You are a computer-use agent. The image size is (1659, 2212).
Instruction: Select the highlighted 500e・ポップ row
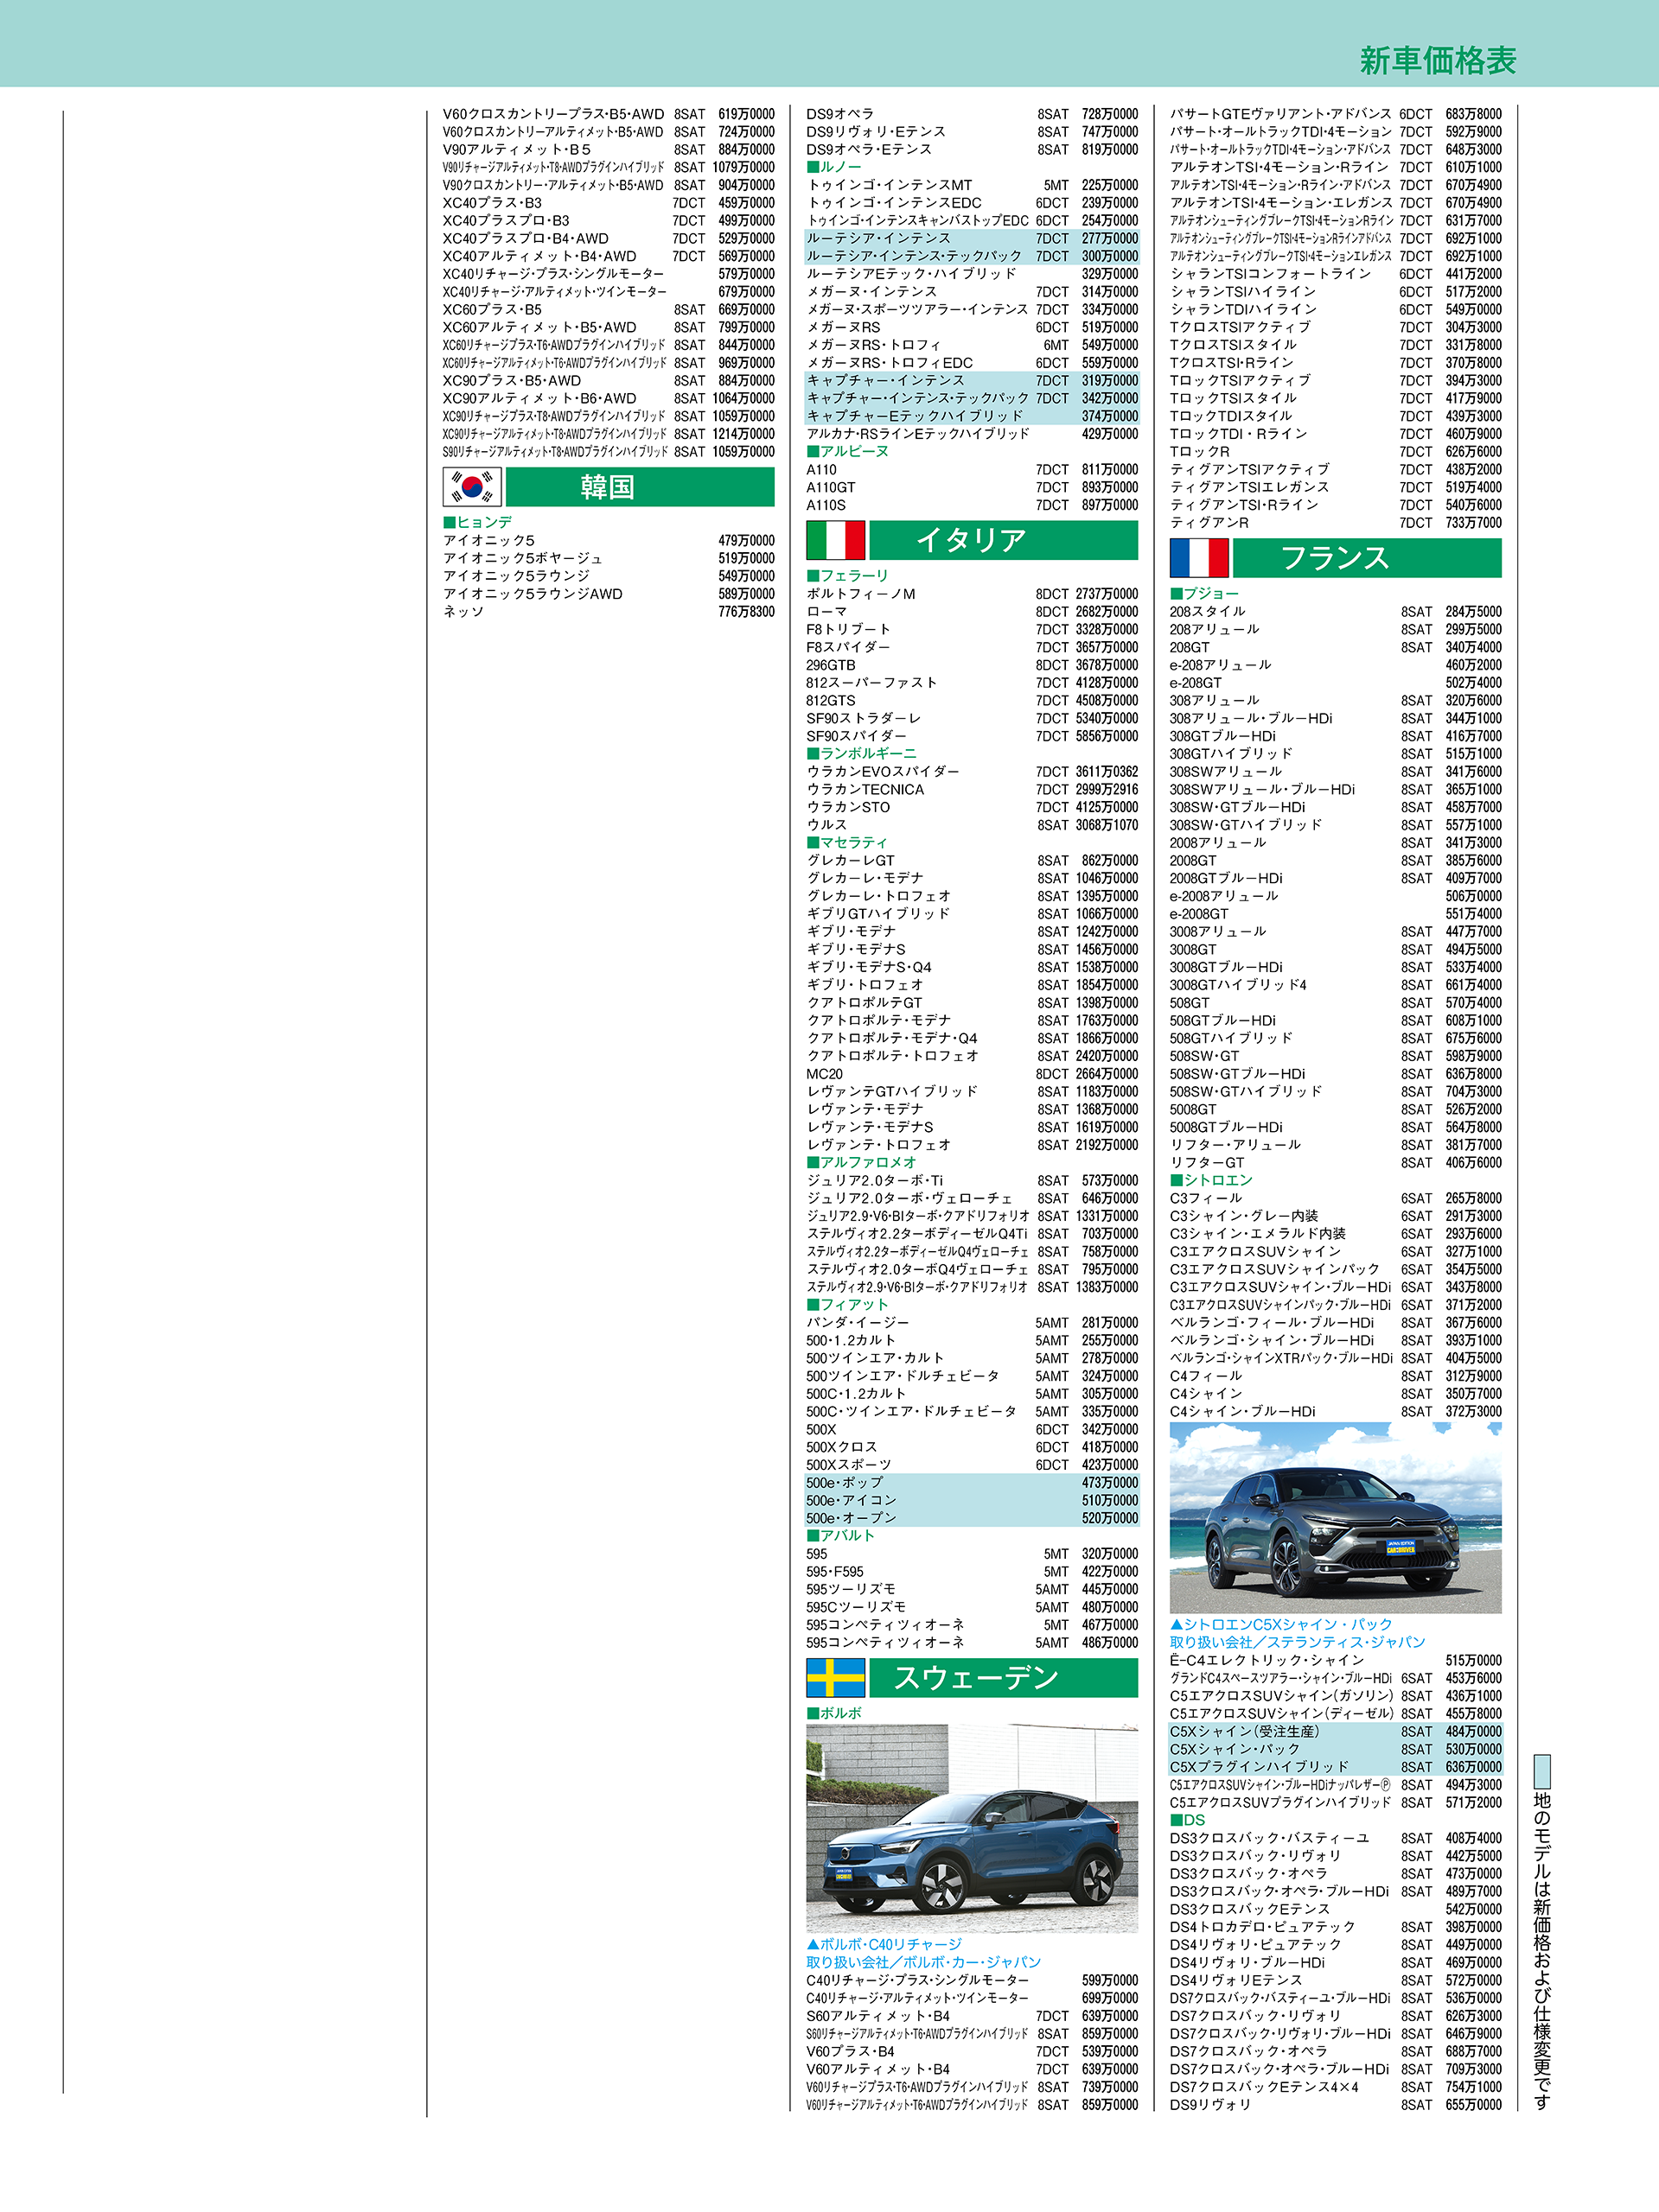pyautogui.click(x=972, y=1483)
